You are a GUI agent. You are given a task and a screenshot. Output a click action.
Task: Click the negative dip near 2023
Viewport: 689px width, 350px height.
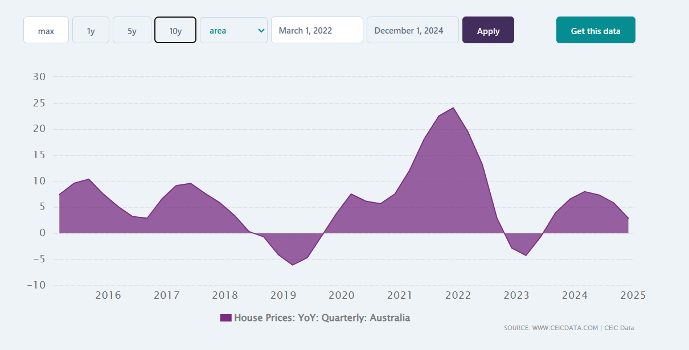click(526, 255)
